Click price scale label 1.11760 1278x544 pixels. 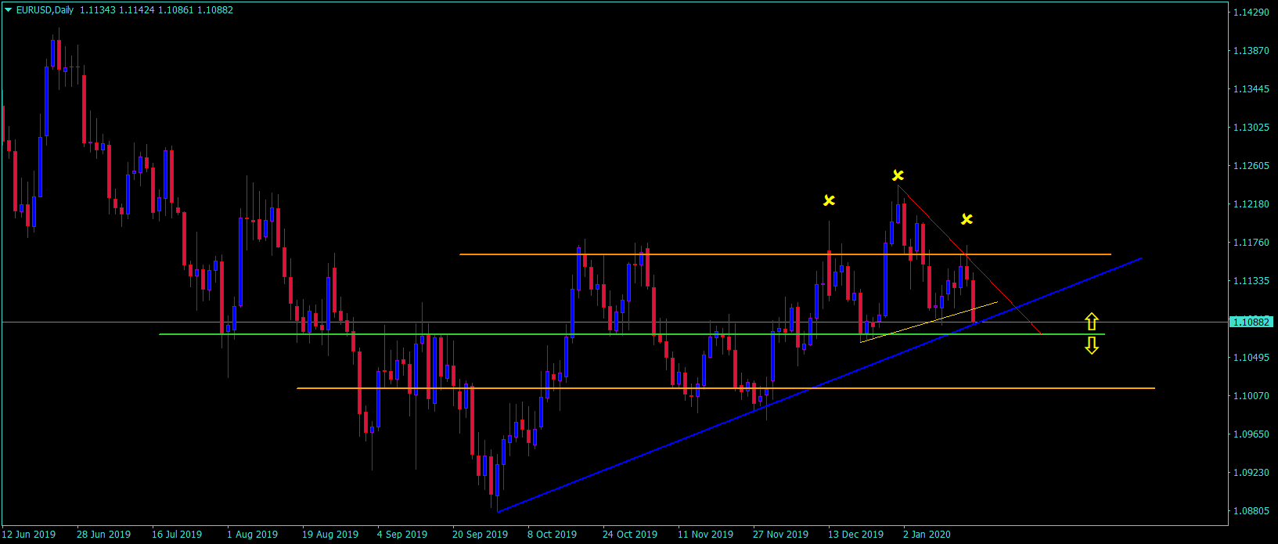click(1251, 243)
